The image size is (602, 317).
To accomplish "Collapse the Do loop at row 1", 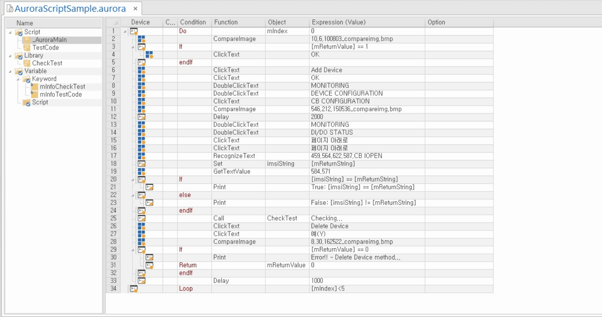I will [x=125, y=31].
